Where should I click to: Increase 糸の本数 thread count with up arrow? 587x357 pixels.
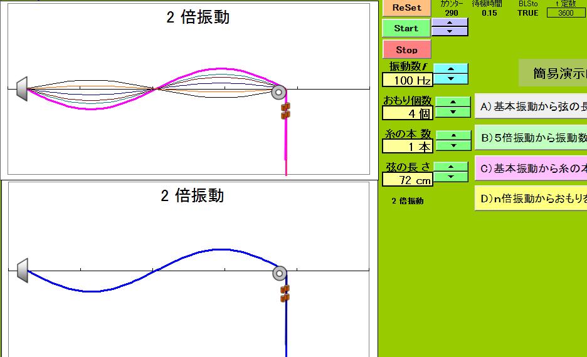[x=453, y=135]
